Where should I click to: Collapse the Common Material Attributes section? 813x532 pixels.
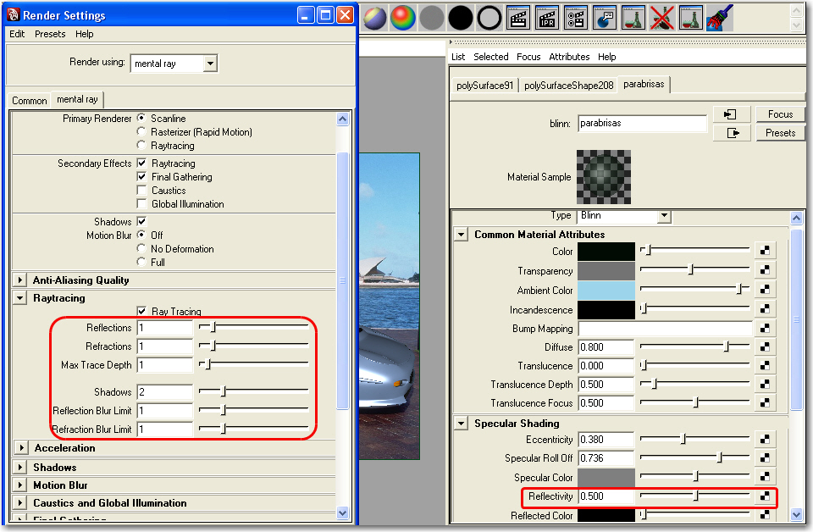[x=461, y=235]
